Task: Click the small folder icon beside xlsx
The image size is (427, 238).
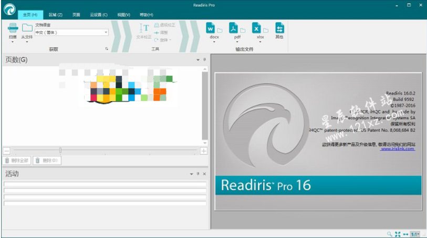Action: point(266,30)
